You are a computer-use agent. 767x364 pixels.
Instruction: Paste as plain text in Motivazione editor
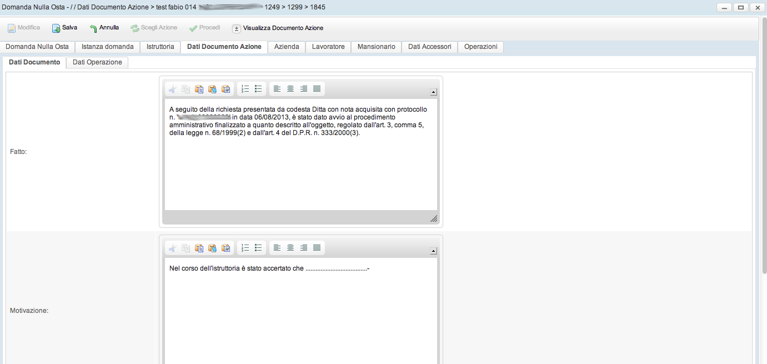(212, 248)
